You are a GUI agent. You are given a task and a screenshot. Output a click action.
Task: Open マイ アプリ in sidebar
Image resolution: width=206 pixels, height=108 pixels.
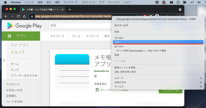[20, 45]
